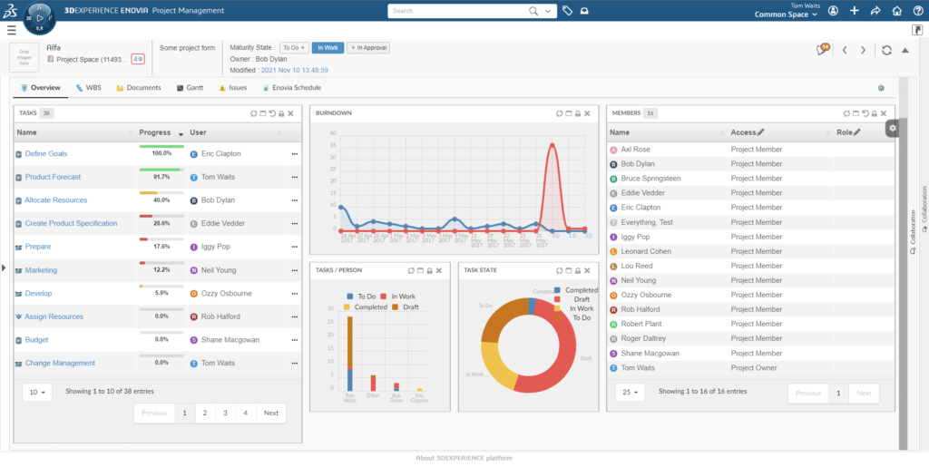The image size is (929, 467).
Task: Open the Define Goals task link
Action: click(46, 154)
